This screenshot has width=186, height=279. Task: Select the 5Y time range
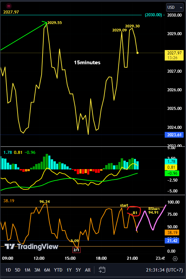click(78, 270)
